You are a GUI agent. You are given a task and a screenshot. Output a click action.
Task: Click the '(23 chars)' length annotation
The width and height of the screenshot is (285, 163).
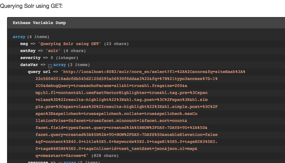coord(116,44)
